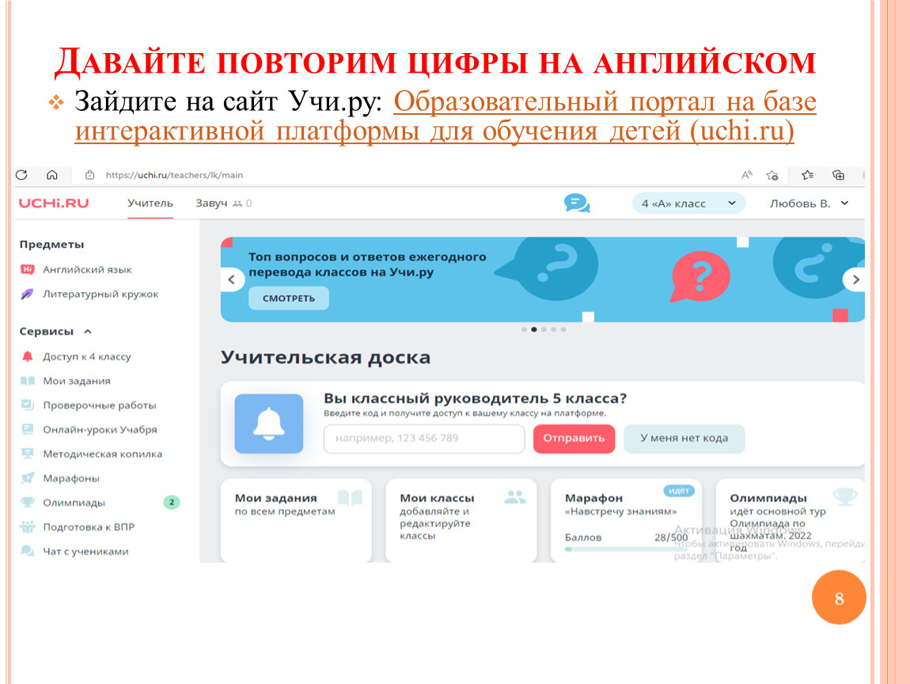Viewport: 910px width, 684px height.
Task: Open the read aloud icon in address bar
Action: [747, 175]
